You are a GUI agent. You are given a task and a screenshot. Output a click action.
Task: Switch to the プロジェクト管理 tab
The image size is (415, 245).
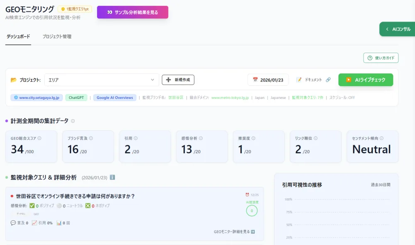point(57,36)
